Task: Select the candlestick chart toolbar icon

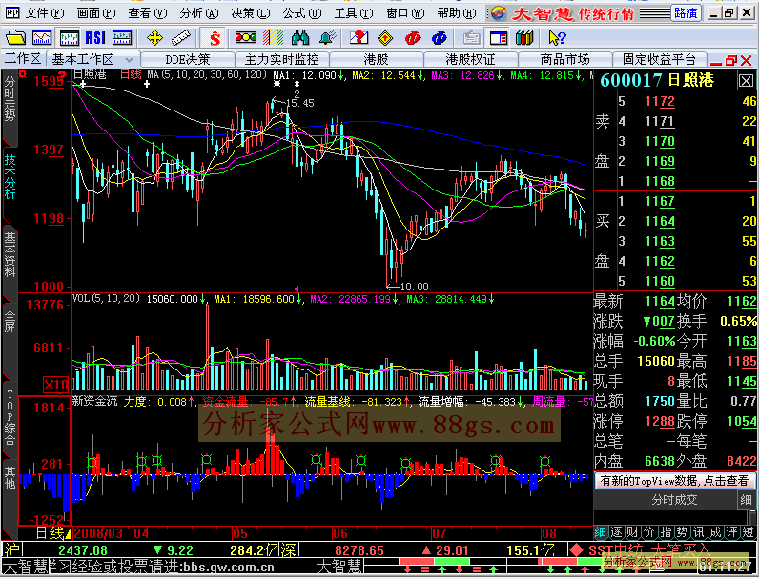Action: (x=70, y=37)
